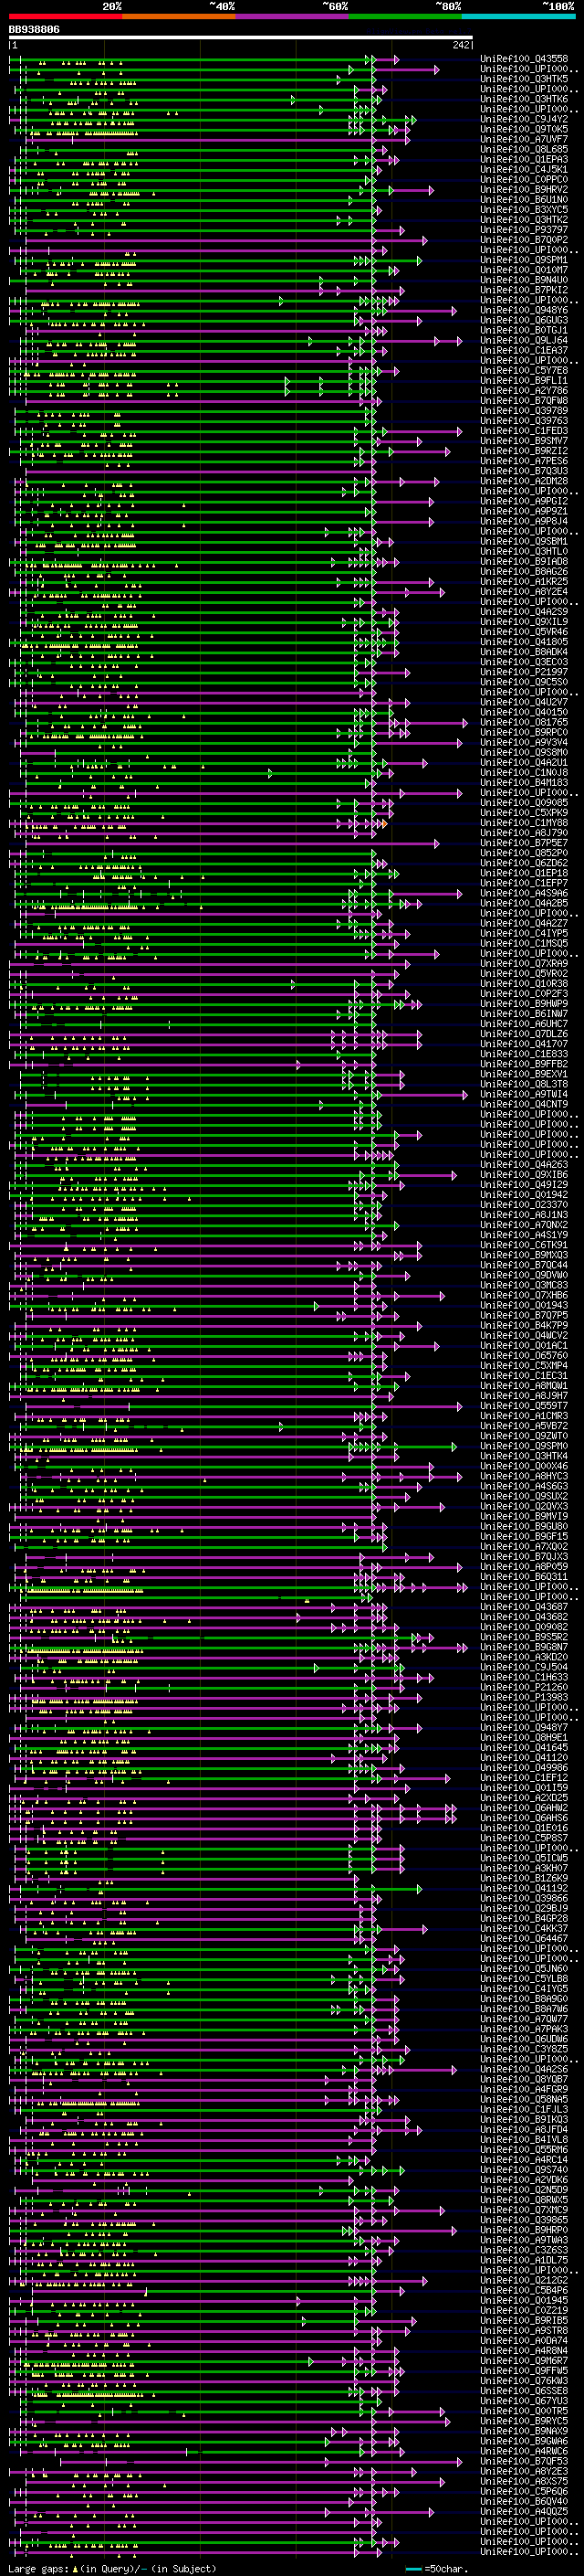Open hit UniRef100_Q9XIL9
The width and height of the screenshot is (584, 2576).
(x=523, y=621)
